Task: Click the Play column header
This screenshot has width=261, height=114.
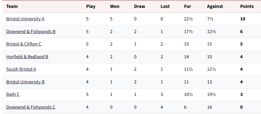Action: click(91, 6)
